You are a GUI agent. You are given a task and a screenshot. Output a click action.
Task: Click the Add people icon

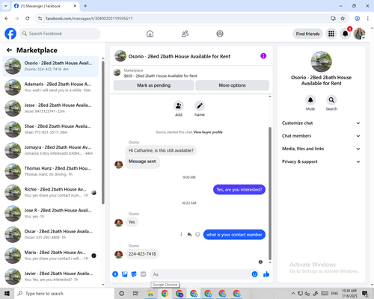(179, 106)
